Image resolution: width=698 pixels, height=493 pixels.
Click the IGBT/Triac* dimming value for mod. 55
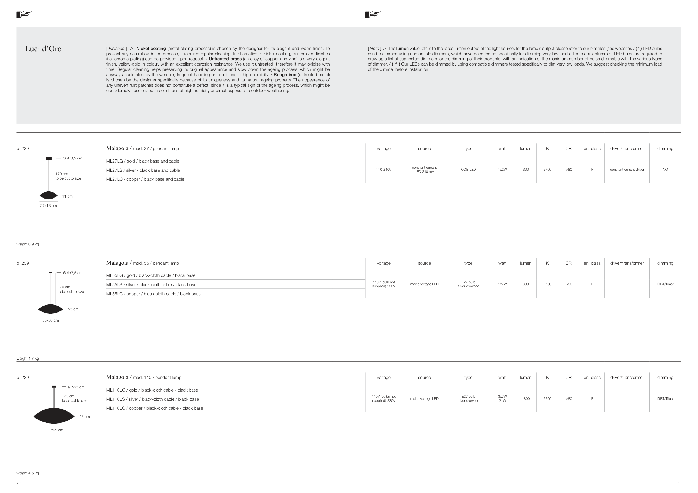point(665,284)
